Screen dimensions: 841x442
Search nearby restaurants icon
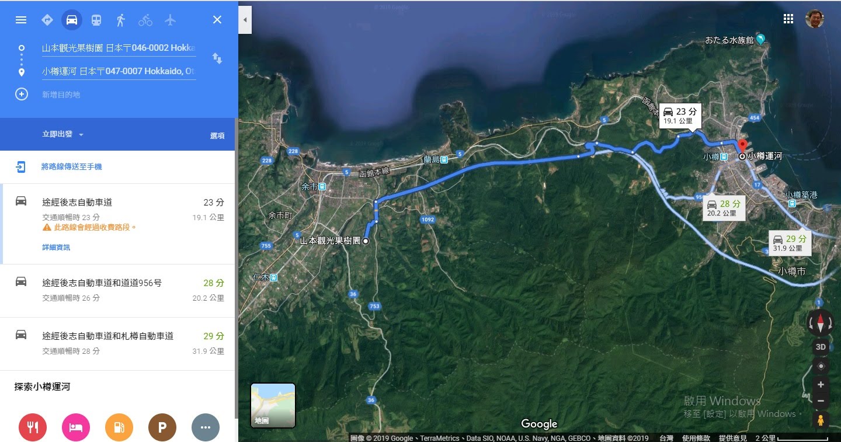pos(33,427)
